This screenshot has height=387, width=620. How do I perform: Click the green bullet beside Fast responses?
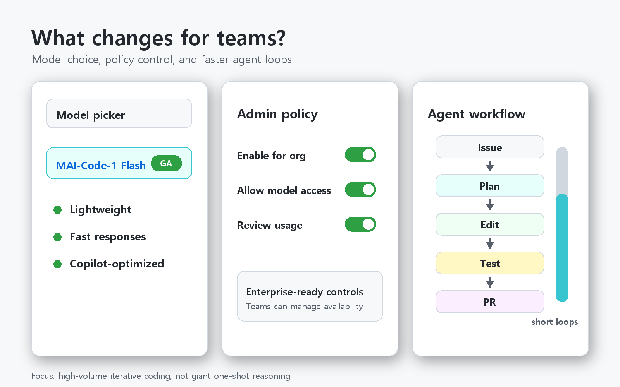(58, 237)
